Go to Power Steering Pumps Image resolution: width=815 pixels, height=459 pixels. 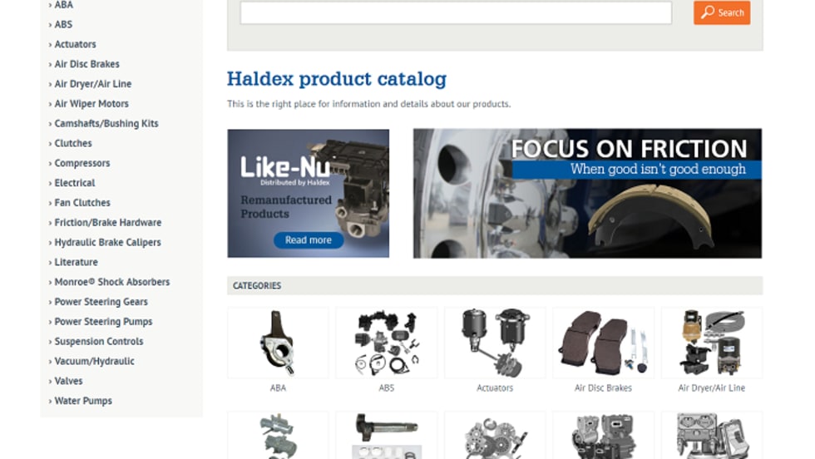[x=103, y=321]
